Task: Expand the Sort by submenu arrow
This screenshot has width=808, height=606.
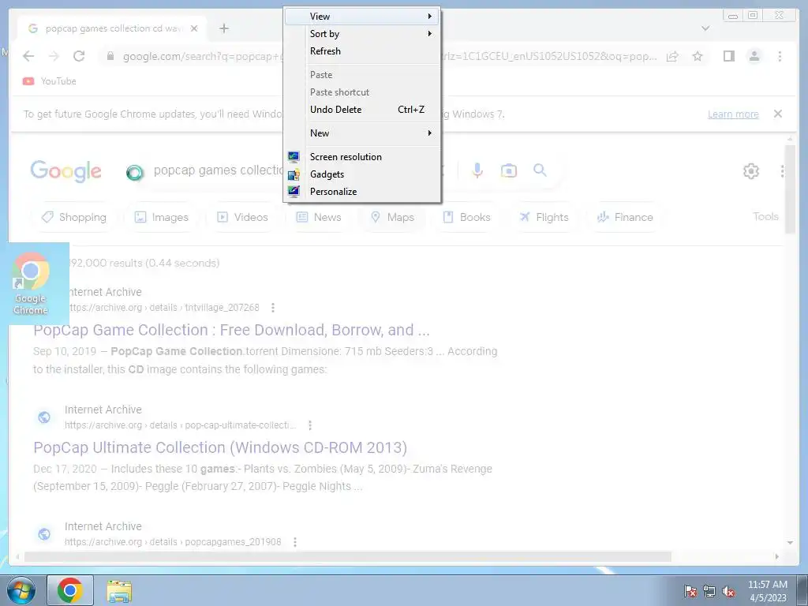Action: [x=429, y=34]
